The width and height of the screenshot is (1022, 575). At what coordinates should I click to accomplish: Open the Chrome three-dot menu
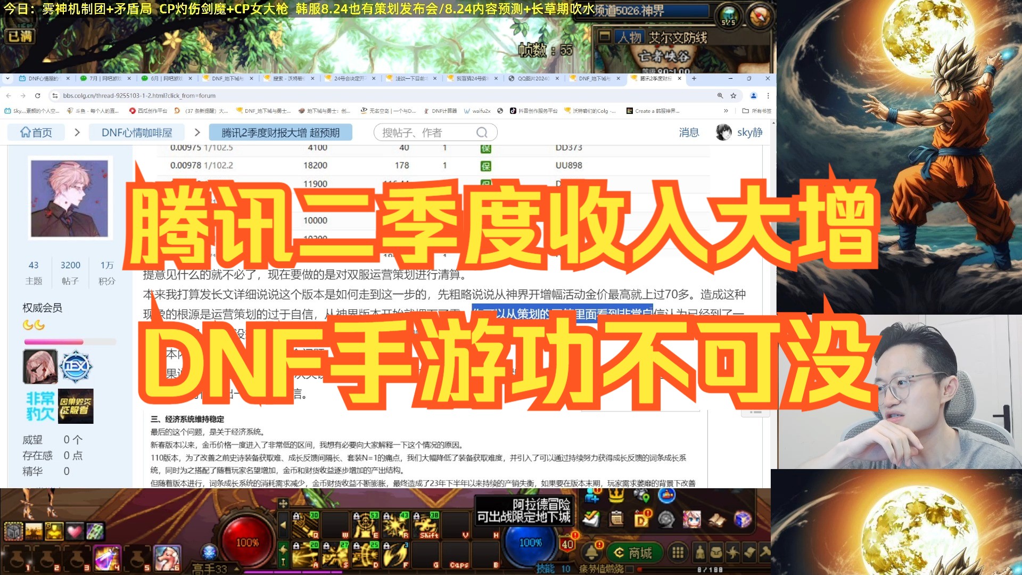[768, 96]
